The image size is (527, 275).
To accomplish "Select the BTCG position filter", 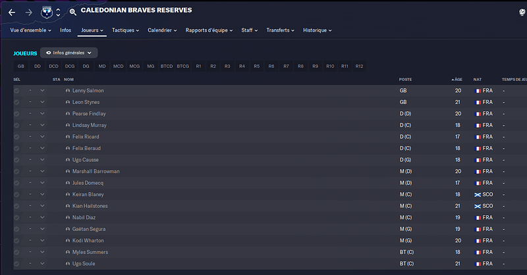I will point(183,66).
